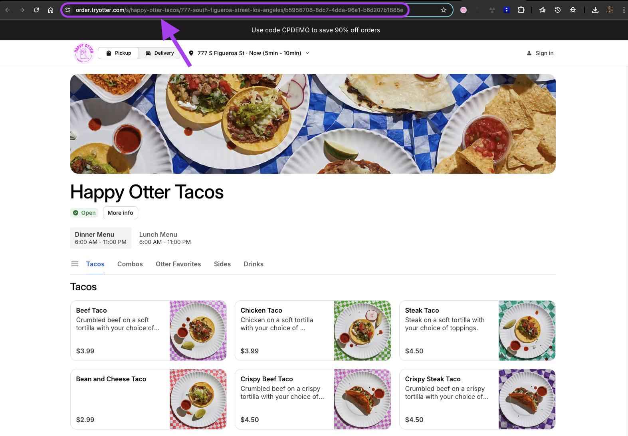This screenshot has width=628, height=436.
Task: Open the Chicken Taco item card
Action: (313, 331)
